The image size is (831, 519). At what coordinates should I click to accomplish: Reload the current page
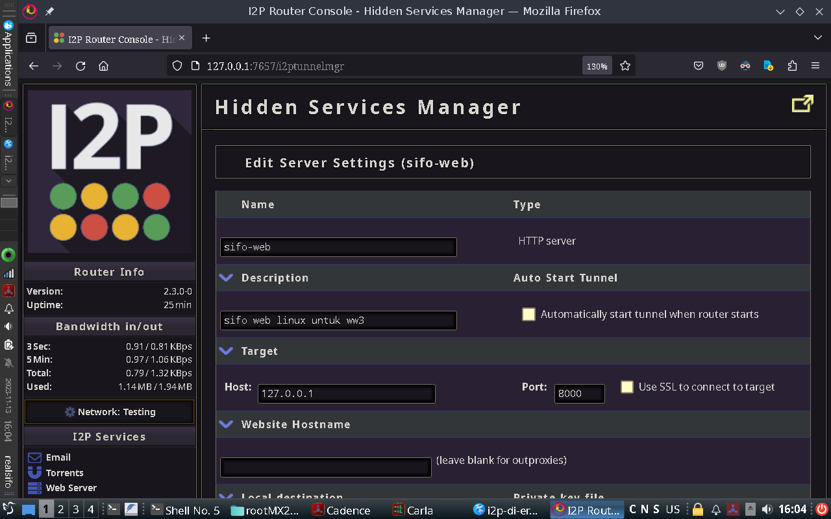[81, 66]
